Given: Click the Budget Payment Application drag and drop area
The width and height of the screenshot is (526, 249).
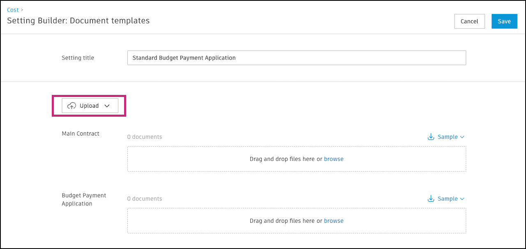Looking at the screenshot, I should pyautogui.click(x=205, y=221).
